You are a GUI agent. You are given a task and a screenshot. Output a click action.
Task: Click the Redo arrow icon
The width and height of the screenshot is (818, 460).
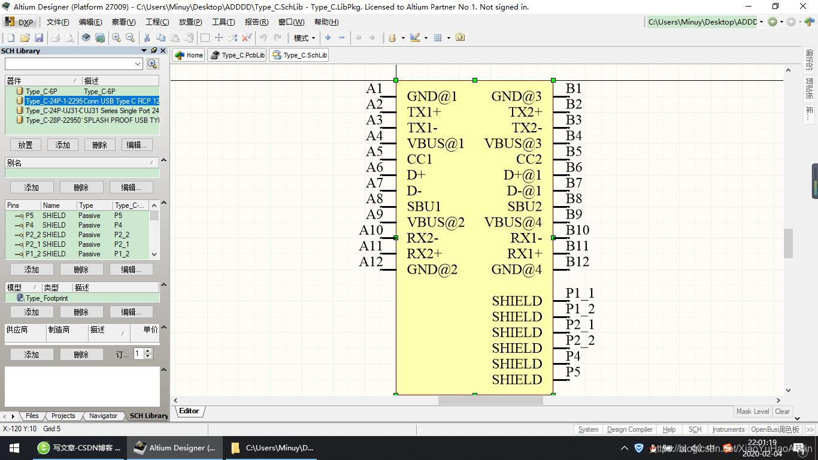[277, 38]
